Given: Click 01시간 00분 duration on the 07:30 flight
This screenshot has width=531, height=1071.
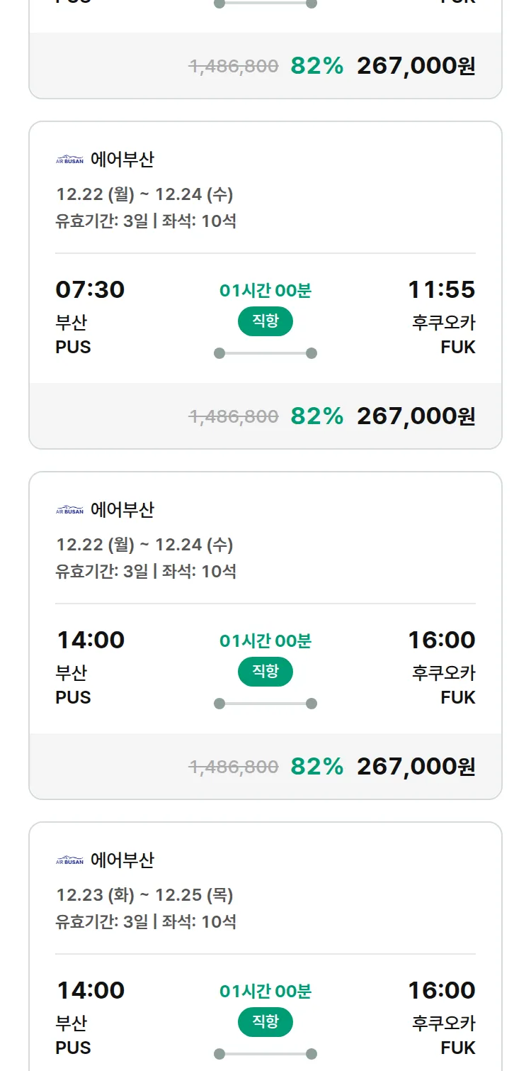Looking at the screenshot, I should tap(265, 290).
